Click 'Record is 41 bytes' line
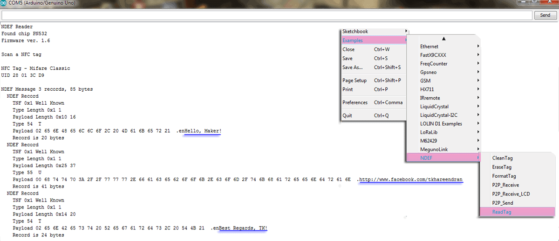559x241 pixels. point(38,187)
